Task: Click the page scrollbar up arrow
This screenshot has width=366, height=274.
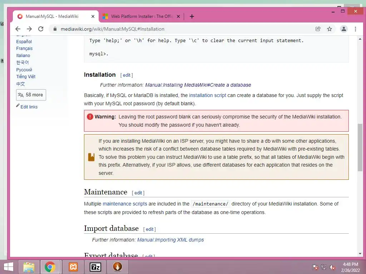Action: pyautogui.click(x=360, y=39)
